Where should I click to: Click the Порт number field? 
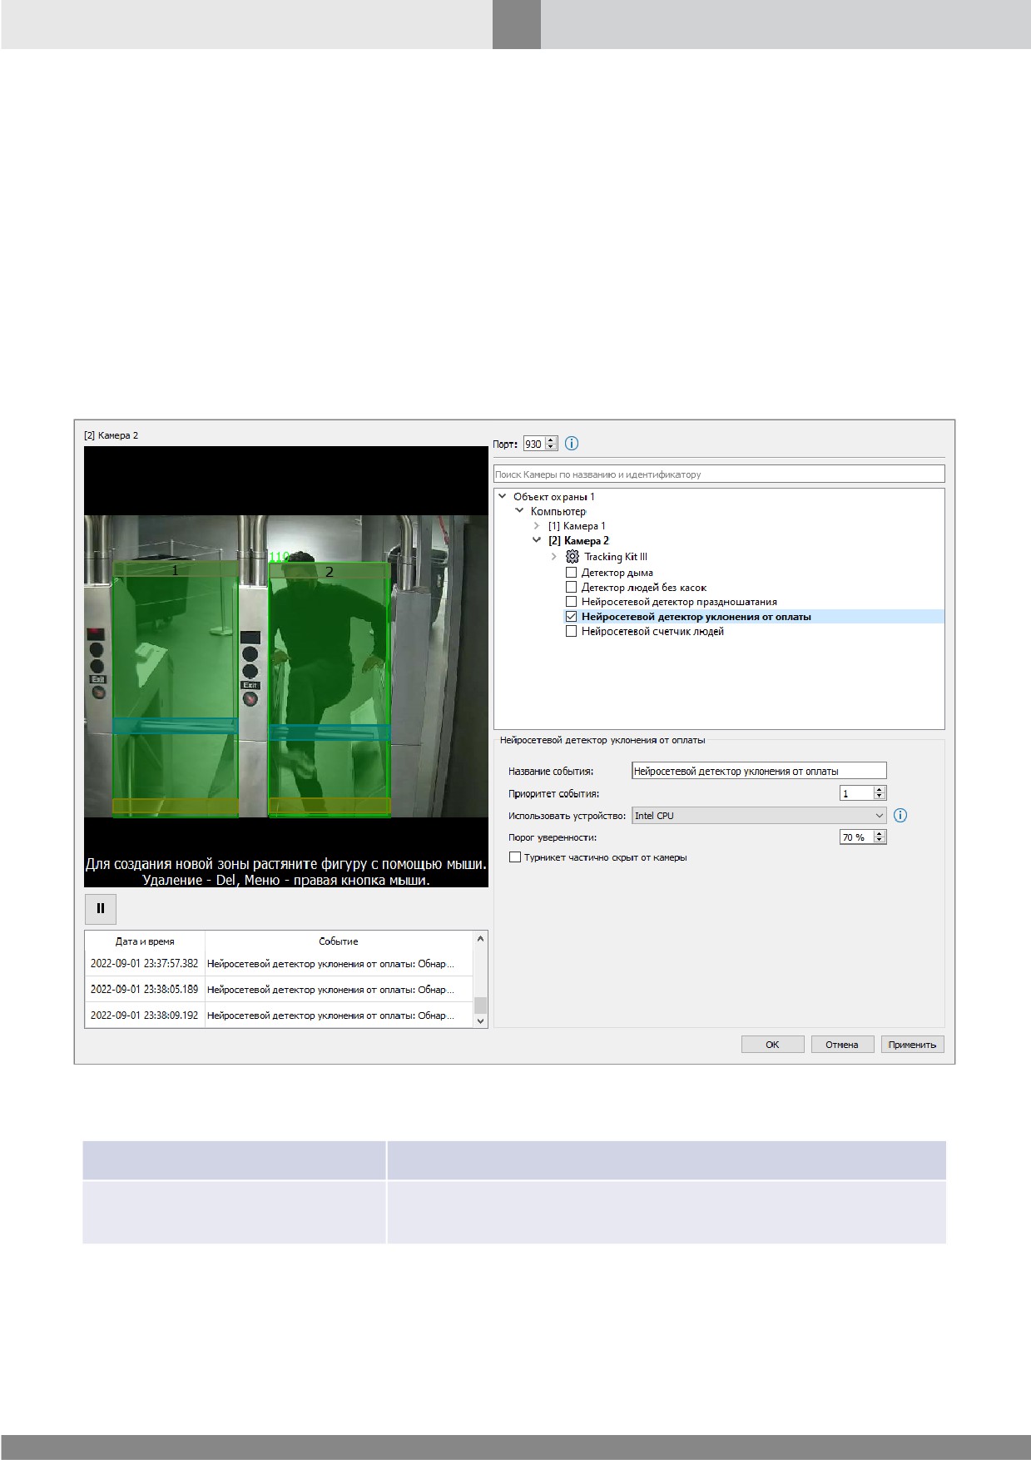pos(534,444)
